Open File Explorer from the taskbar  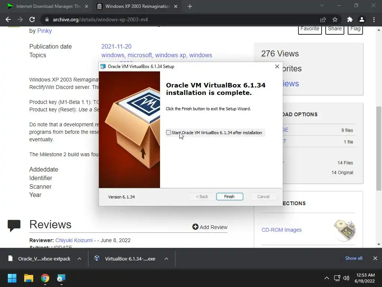coord(28,278)
